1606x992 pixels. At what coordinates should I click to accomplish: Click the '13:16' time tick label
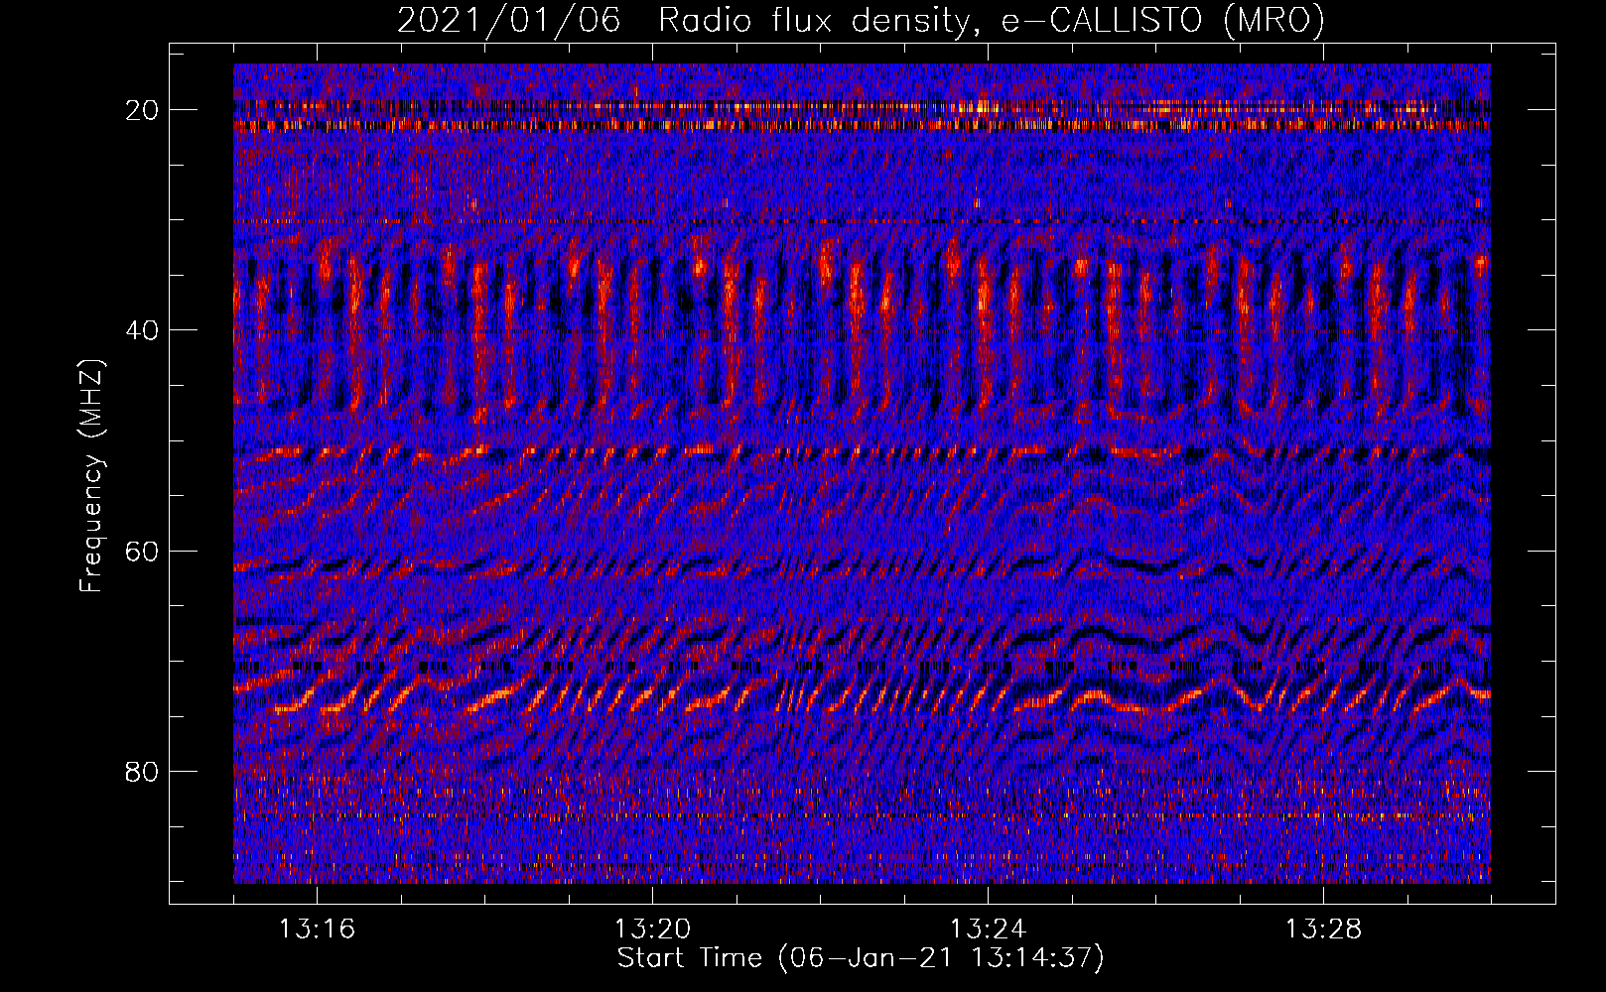(317, 929)
